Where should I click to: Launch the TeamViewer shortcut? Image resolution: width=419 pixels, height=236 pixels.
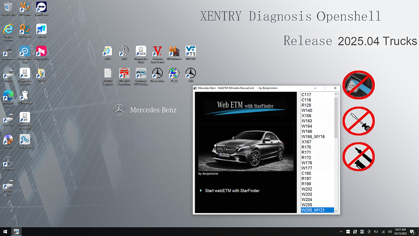tap(41, 7)
